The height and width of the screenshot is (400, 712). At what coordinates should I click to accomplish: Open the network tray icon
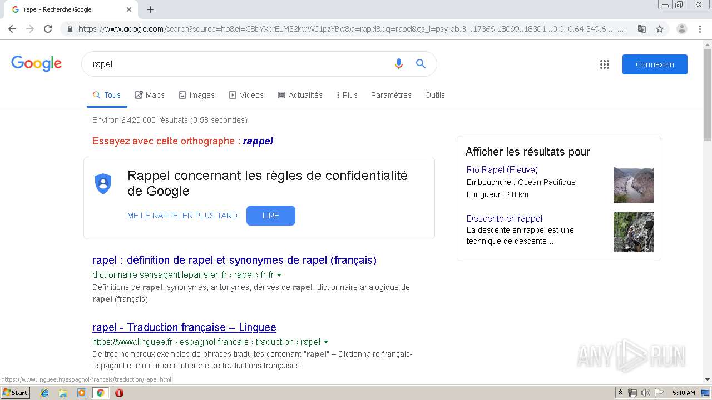click(x=632, y=393)
